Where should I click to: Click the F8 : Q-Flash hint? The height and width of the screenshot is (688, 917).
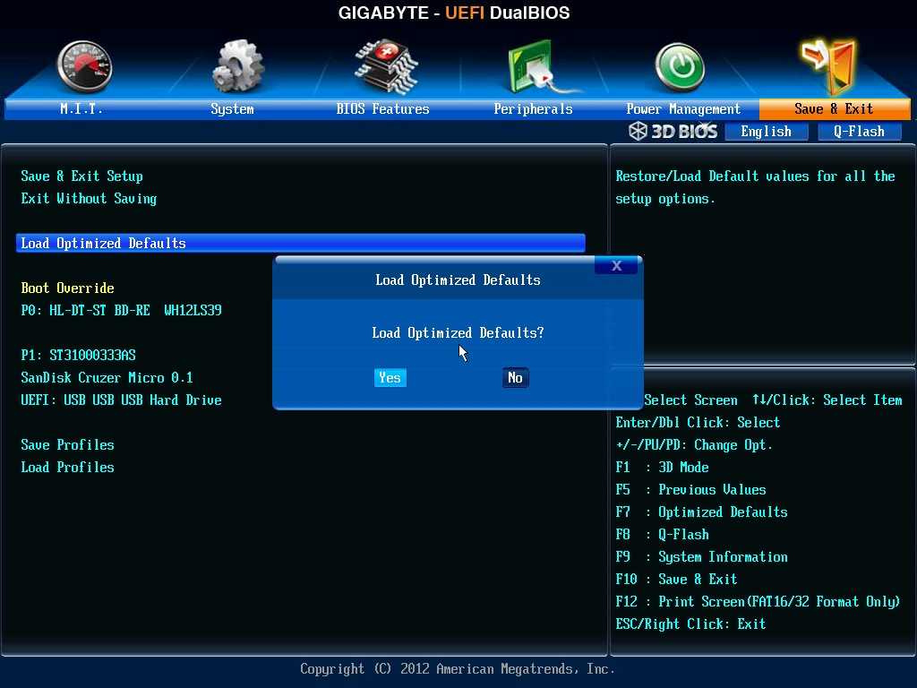click(662, 534)
